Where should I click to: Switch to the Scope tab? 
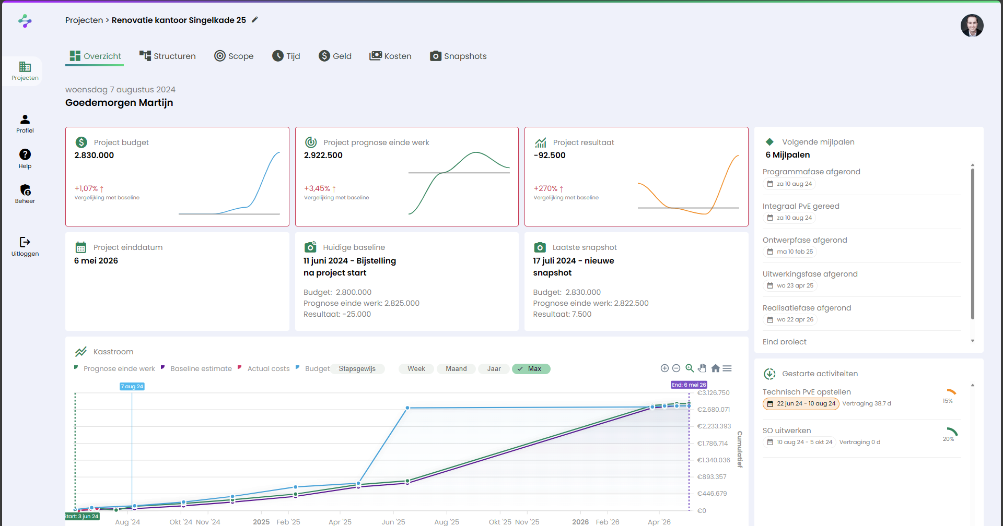[x=234, y=56]
